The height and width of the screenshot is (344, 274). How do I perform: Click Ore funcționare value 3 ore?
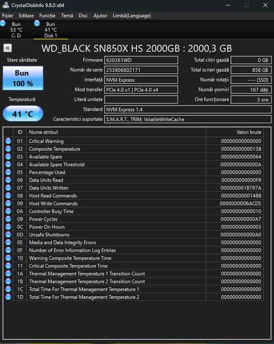(x=251, y=99)
